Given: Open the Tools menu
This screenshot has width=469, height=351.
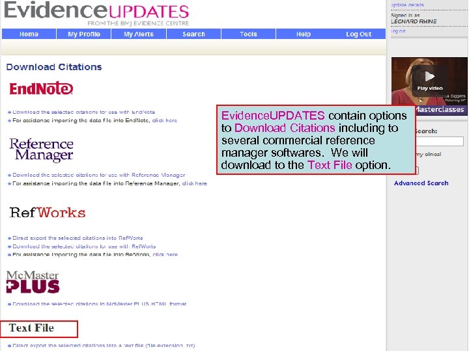Looking at the screenshot, I should (248, 34).
